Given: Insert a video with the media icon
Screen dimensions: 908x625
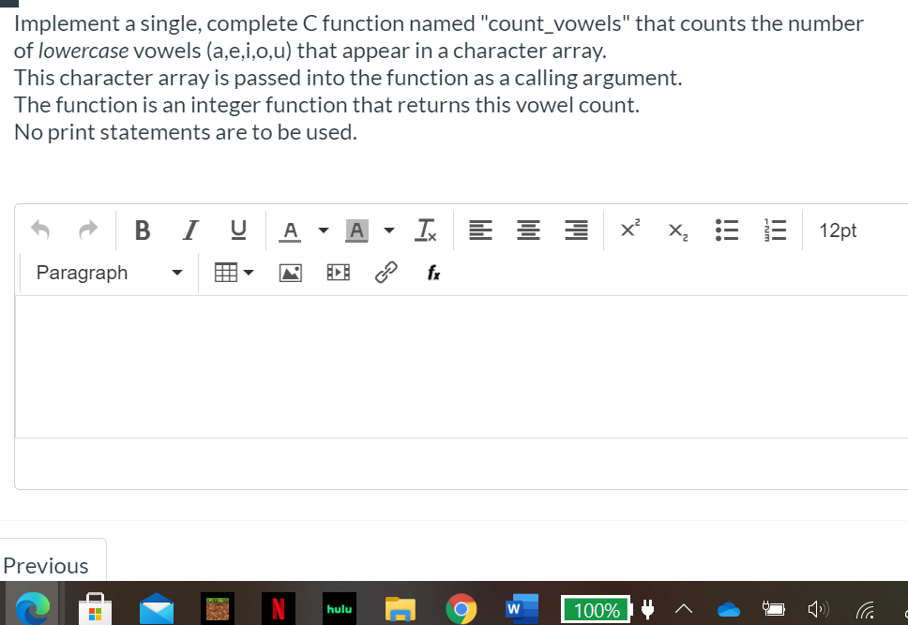Looking at the screenshot, I should coord(338,272).
